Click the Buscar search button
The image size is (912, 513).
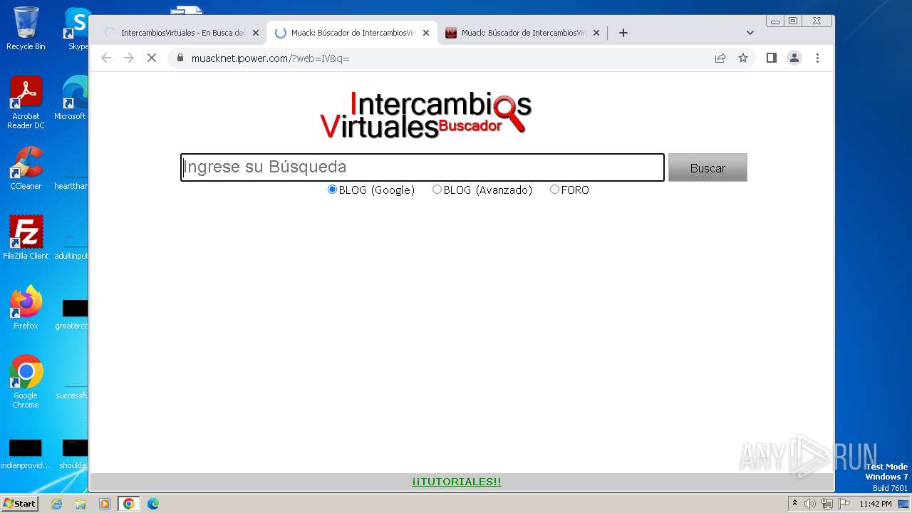[x=708, y=167]
